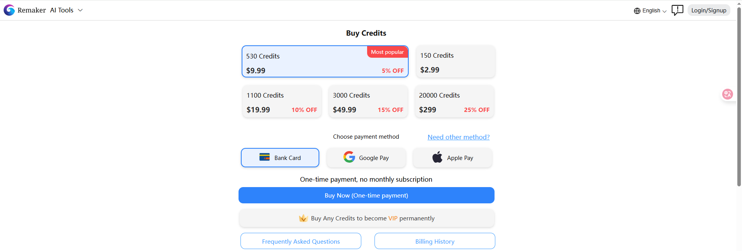The height and width of the screenshot is (251, 742).
Task: Click Buy Now (One-time payment) button
Action: tap(366, 195)
